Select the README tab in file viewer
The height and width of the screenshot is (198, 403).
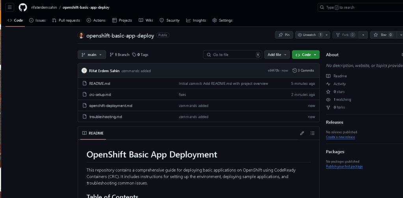pos(93,133)
